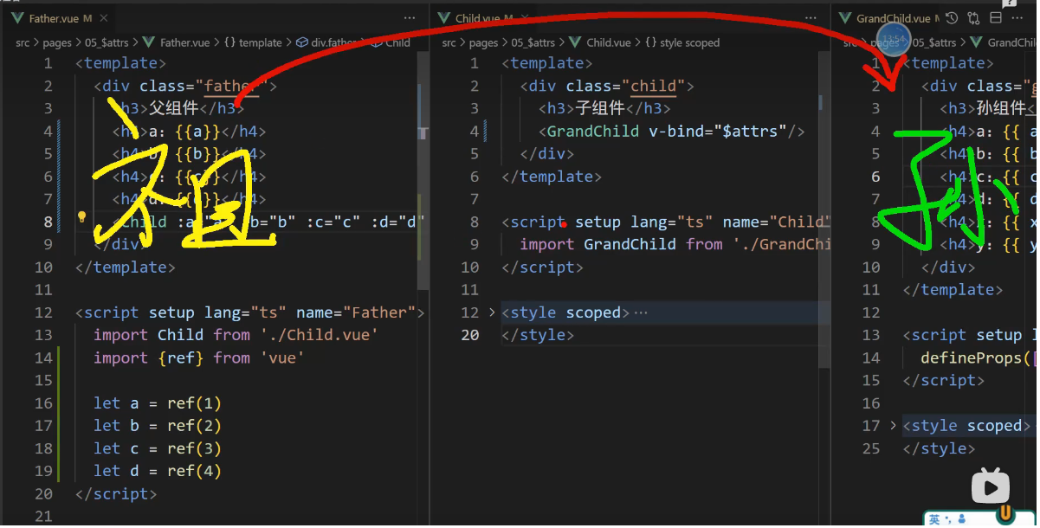1040x528 pixels.
Task: Select 'Father.vue' breadcrumb item
Action: (184, 42)
